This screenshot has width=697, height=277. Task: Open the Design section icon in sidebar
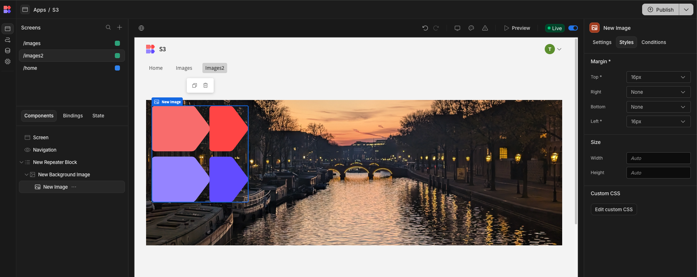(8, 29)
